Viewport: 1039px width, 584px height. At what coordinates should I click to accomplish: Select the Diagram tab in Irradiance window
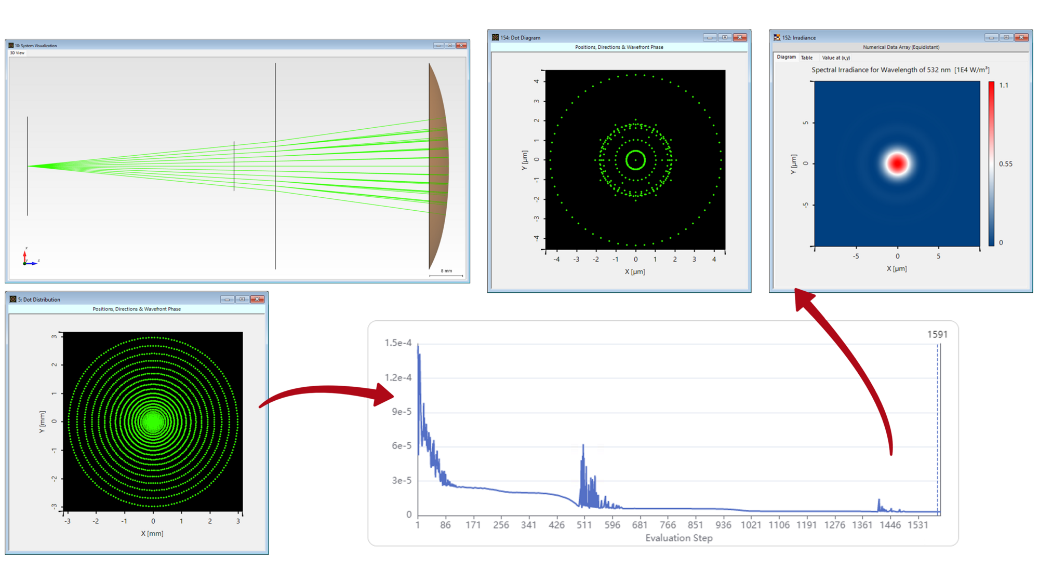point(786,57)
